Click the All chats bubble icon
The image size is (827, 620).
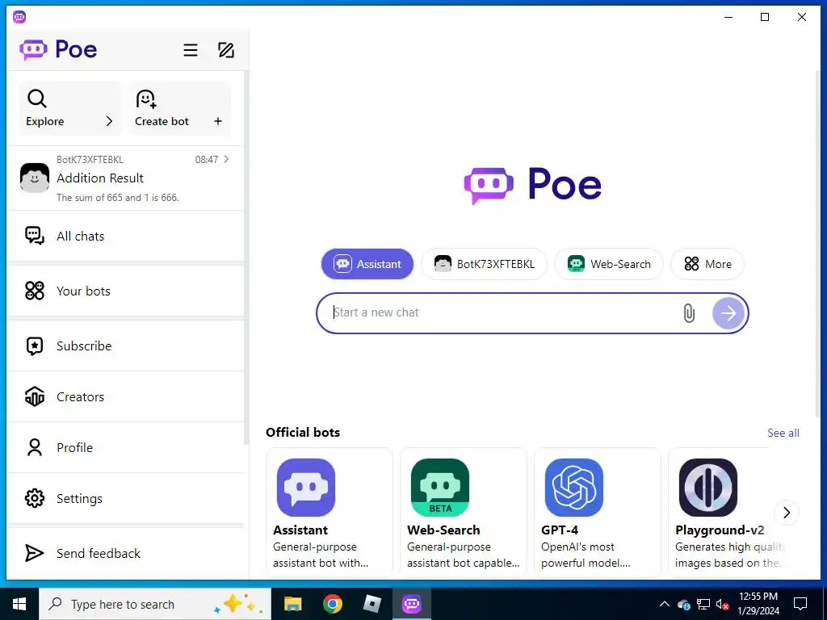[x=35, y=236]
